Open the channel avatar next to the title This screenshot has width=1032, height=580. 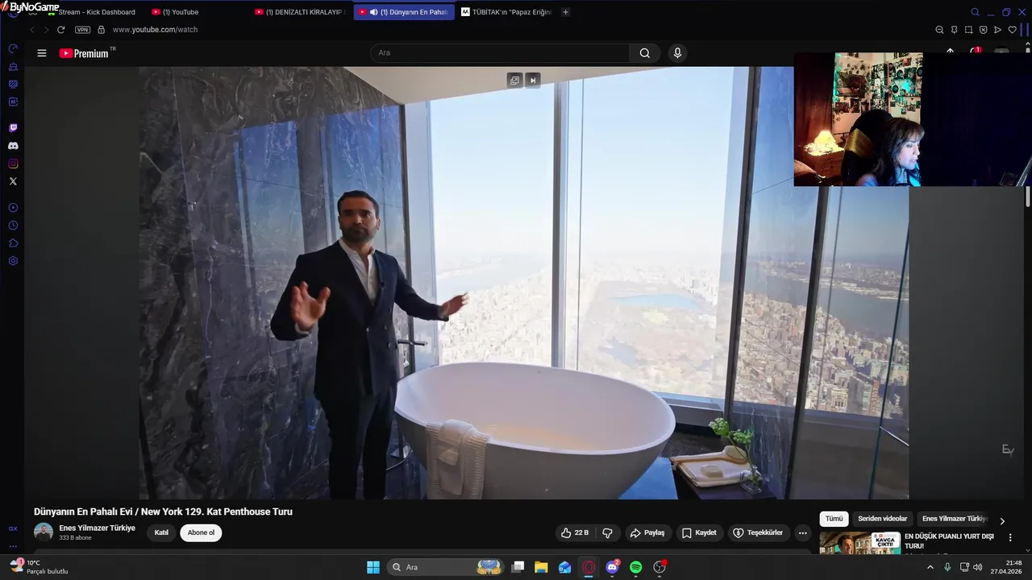pyautogui.click(x=44, y=532)
